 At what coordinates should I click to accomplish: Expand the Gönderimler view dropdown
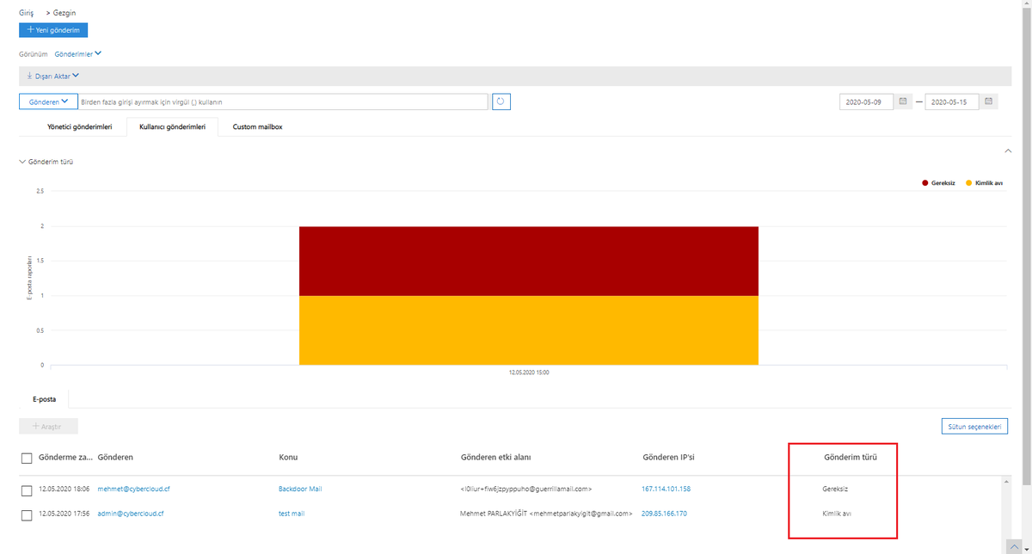[83, 53]
